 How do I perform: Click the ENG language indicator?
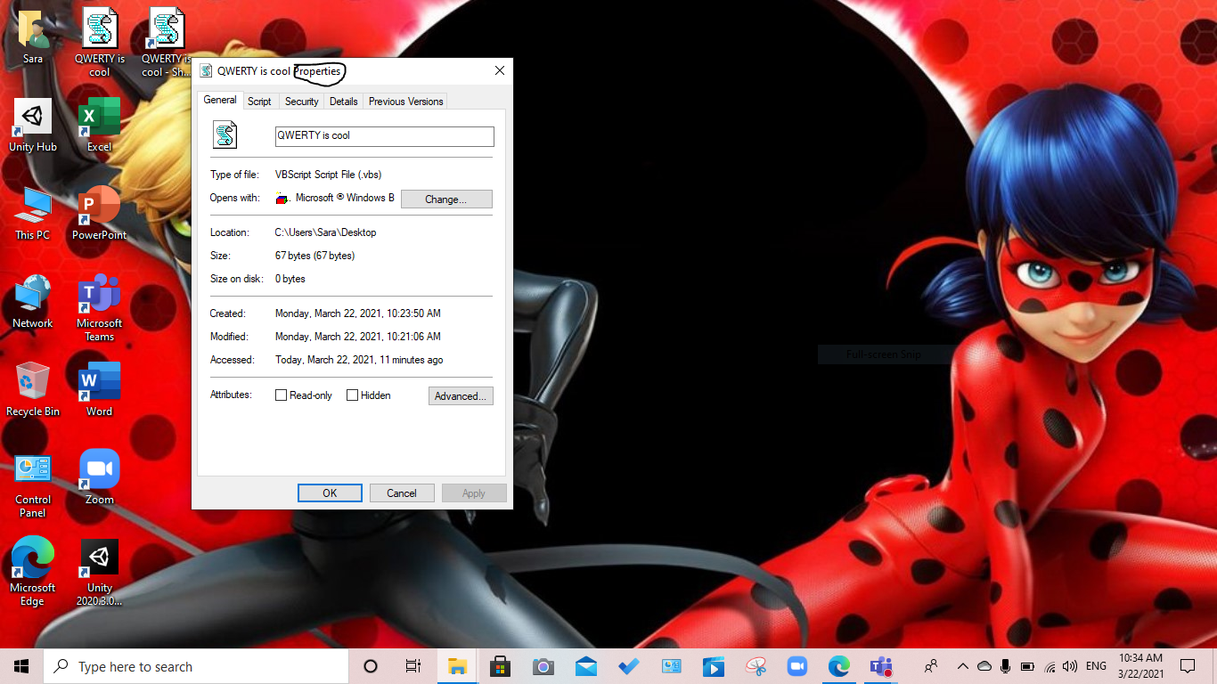(x=1097, y=666)
